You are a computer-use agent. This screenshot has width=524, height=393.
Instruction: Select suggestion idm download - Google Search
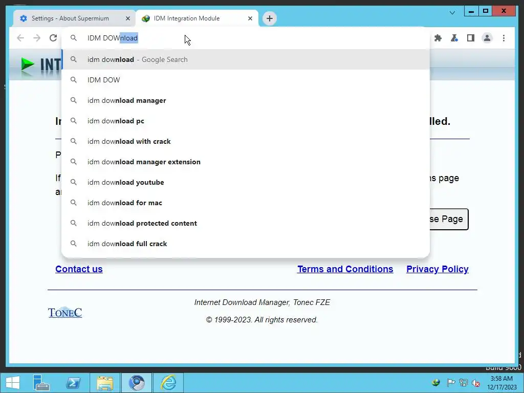click(x=246, y=59)
